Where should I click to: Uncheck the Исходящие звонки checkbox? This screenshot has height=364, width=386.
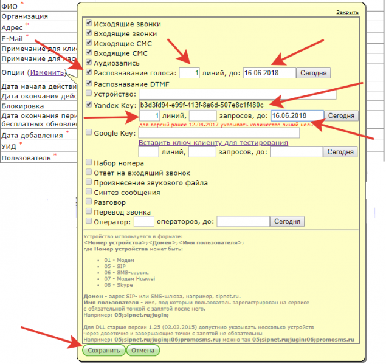coord(89,23)
